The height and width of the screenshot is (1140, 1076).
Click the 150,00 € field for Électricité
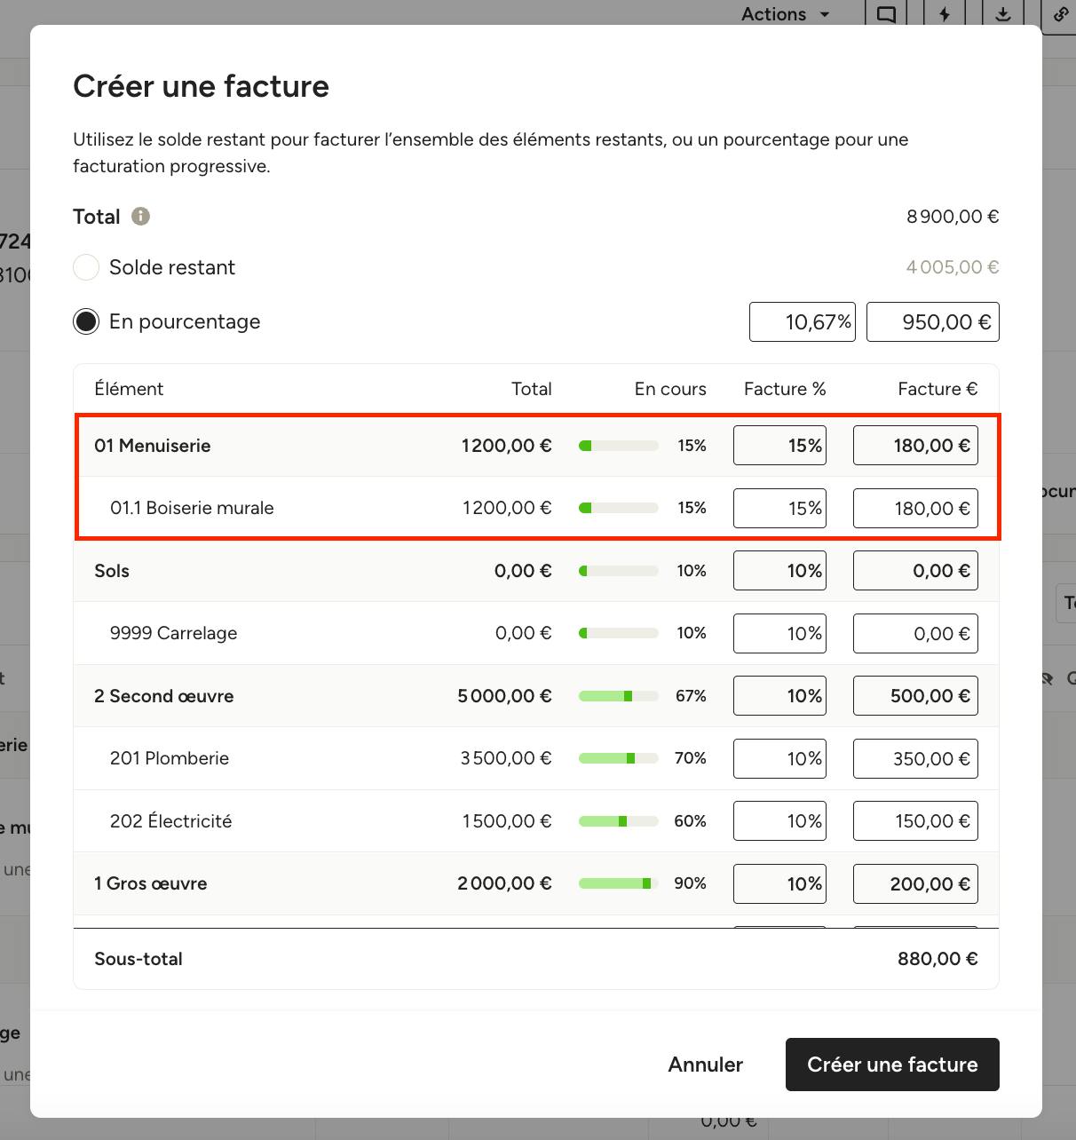pyautogui.click(x=915, y=821)
